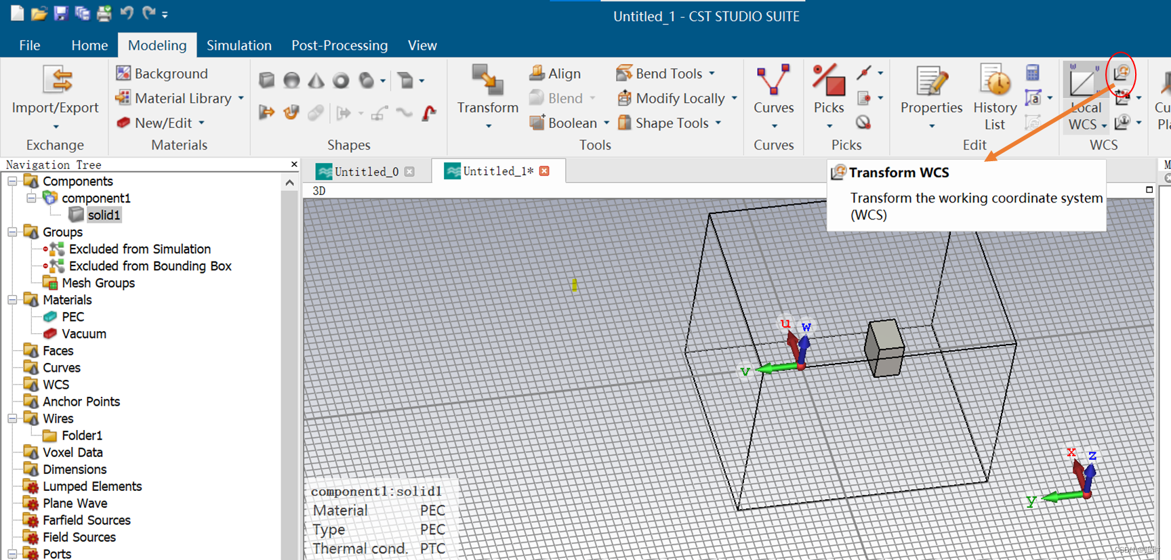Select component1 in the navigation tree
This screenshot has width=1171, height=560.
tap(96, 198)
